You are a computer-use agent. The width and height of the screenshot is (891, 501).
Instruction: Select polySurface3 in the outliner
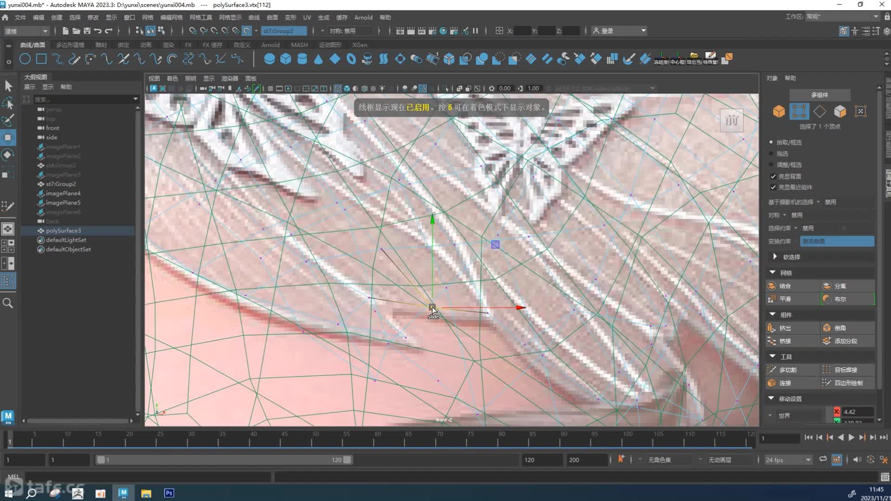(63, 231)
